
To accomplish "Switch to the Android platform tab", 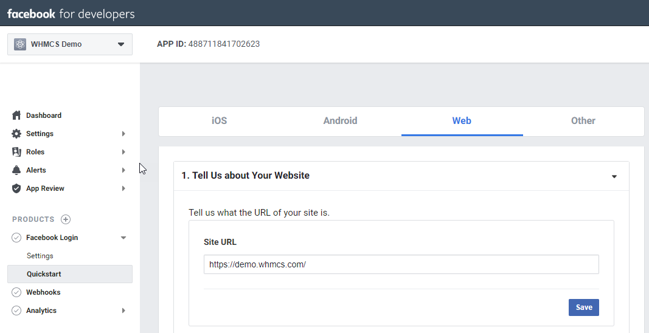I will pos(340,121).
